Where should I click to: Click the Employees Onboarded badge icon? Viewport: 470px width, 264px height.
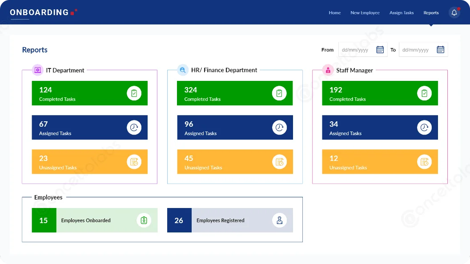[x=144, y=220]
